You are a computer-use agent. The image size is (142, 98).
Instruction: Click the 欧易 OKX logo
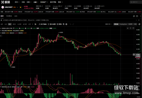coord(6,2)
